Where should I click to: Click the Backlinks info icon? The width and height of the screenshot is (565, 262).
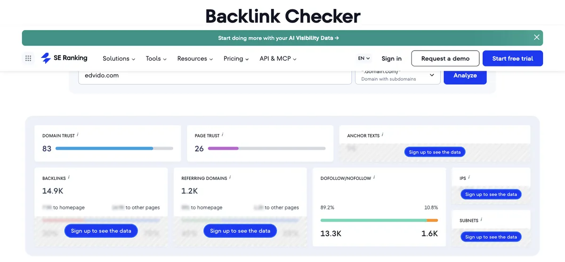(69, 177)
